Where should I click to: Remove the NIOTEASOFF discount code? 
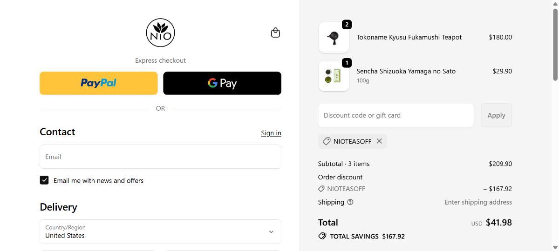[x=379, y=141]
